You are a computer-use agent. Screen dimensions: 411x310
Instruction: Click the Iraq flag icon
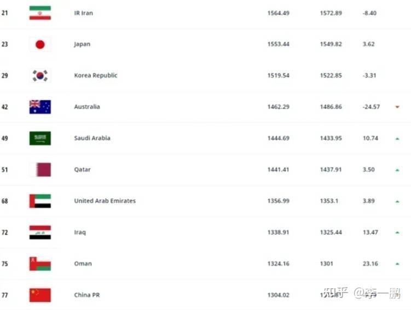point(40,233)
